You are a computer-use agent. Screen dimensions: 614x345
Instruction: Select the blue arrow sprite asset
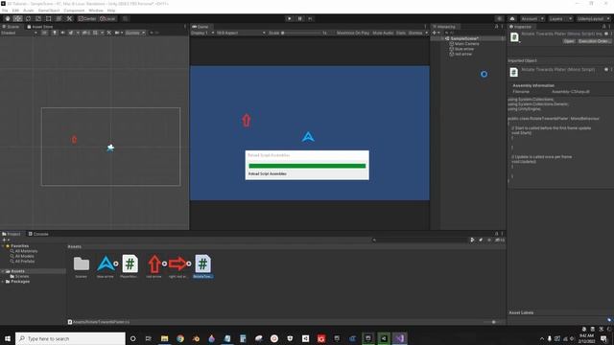pos(106,264)
